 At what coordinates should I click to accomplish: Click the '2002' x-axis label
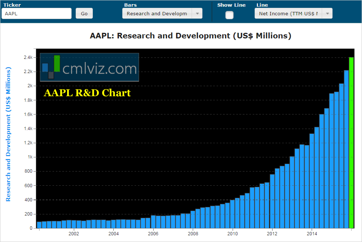tap(74, 234)
